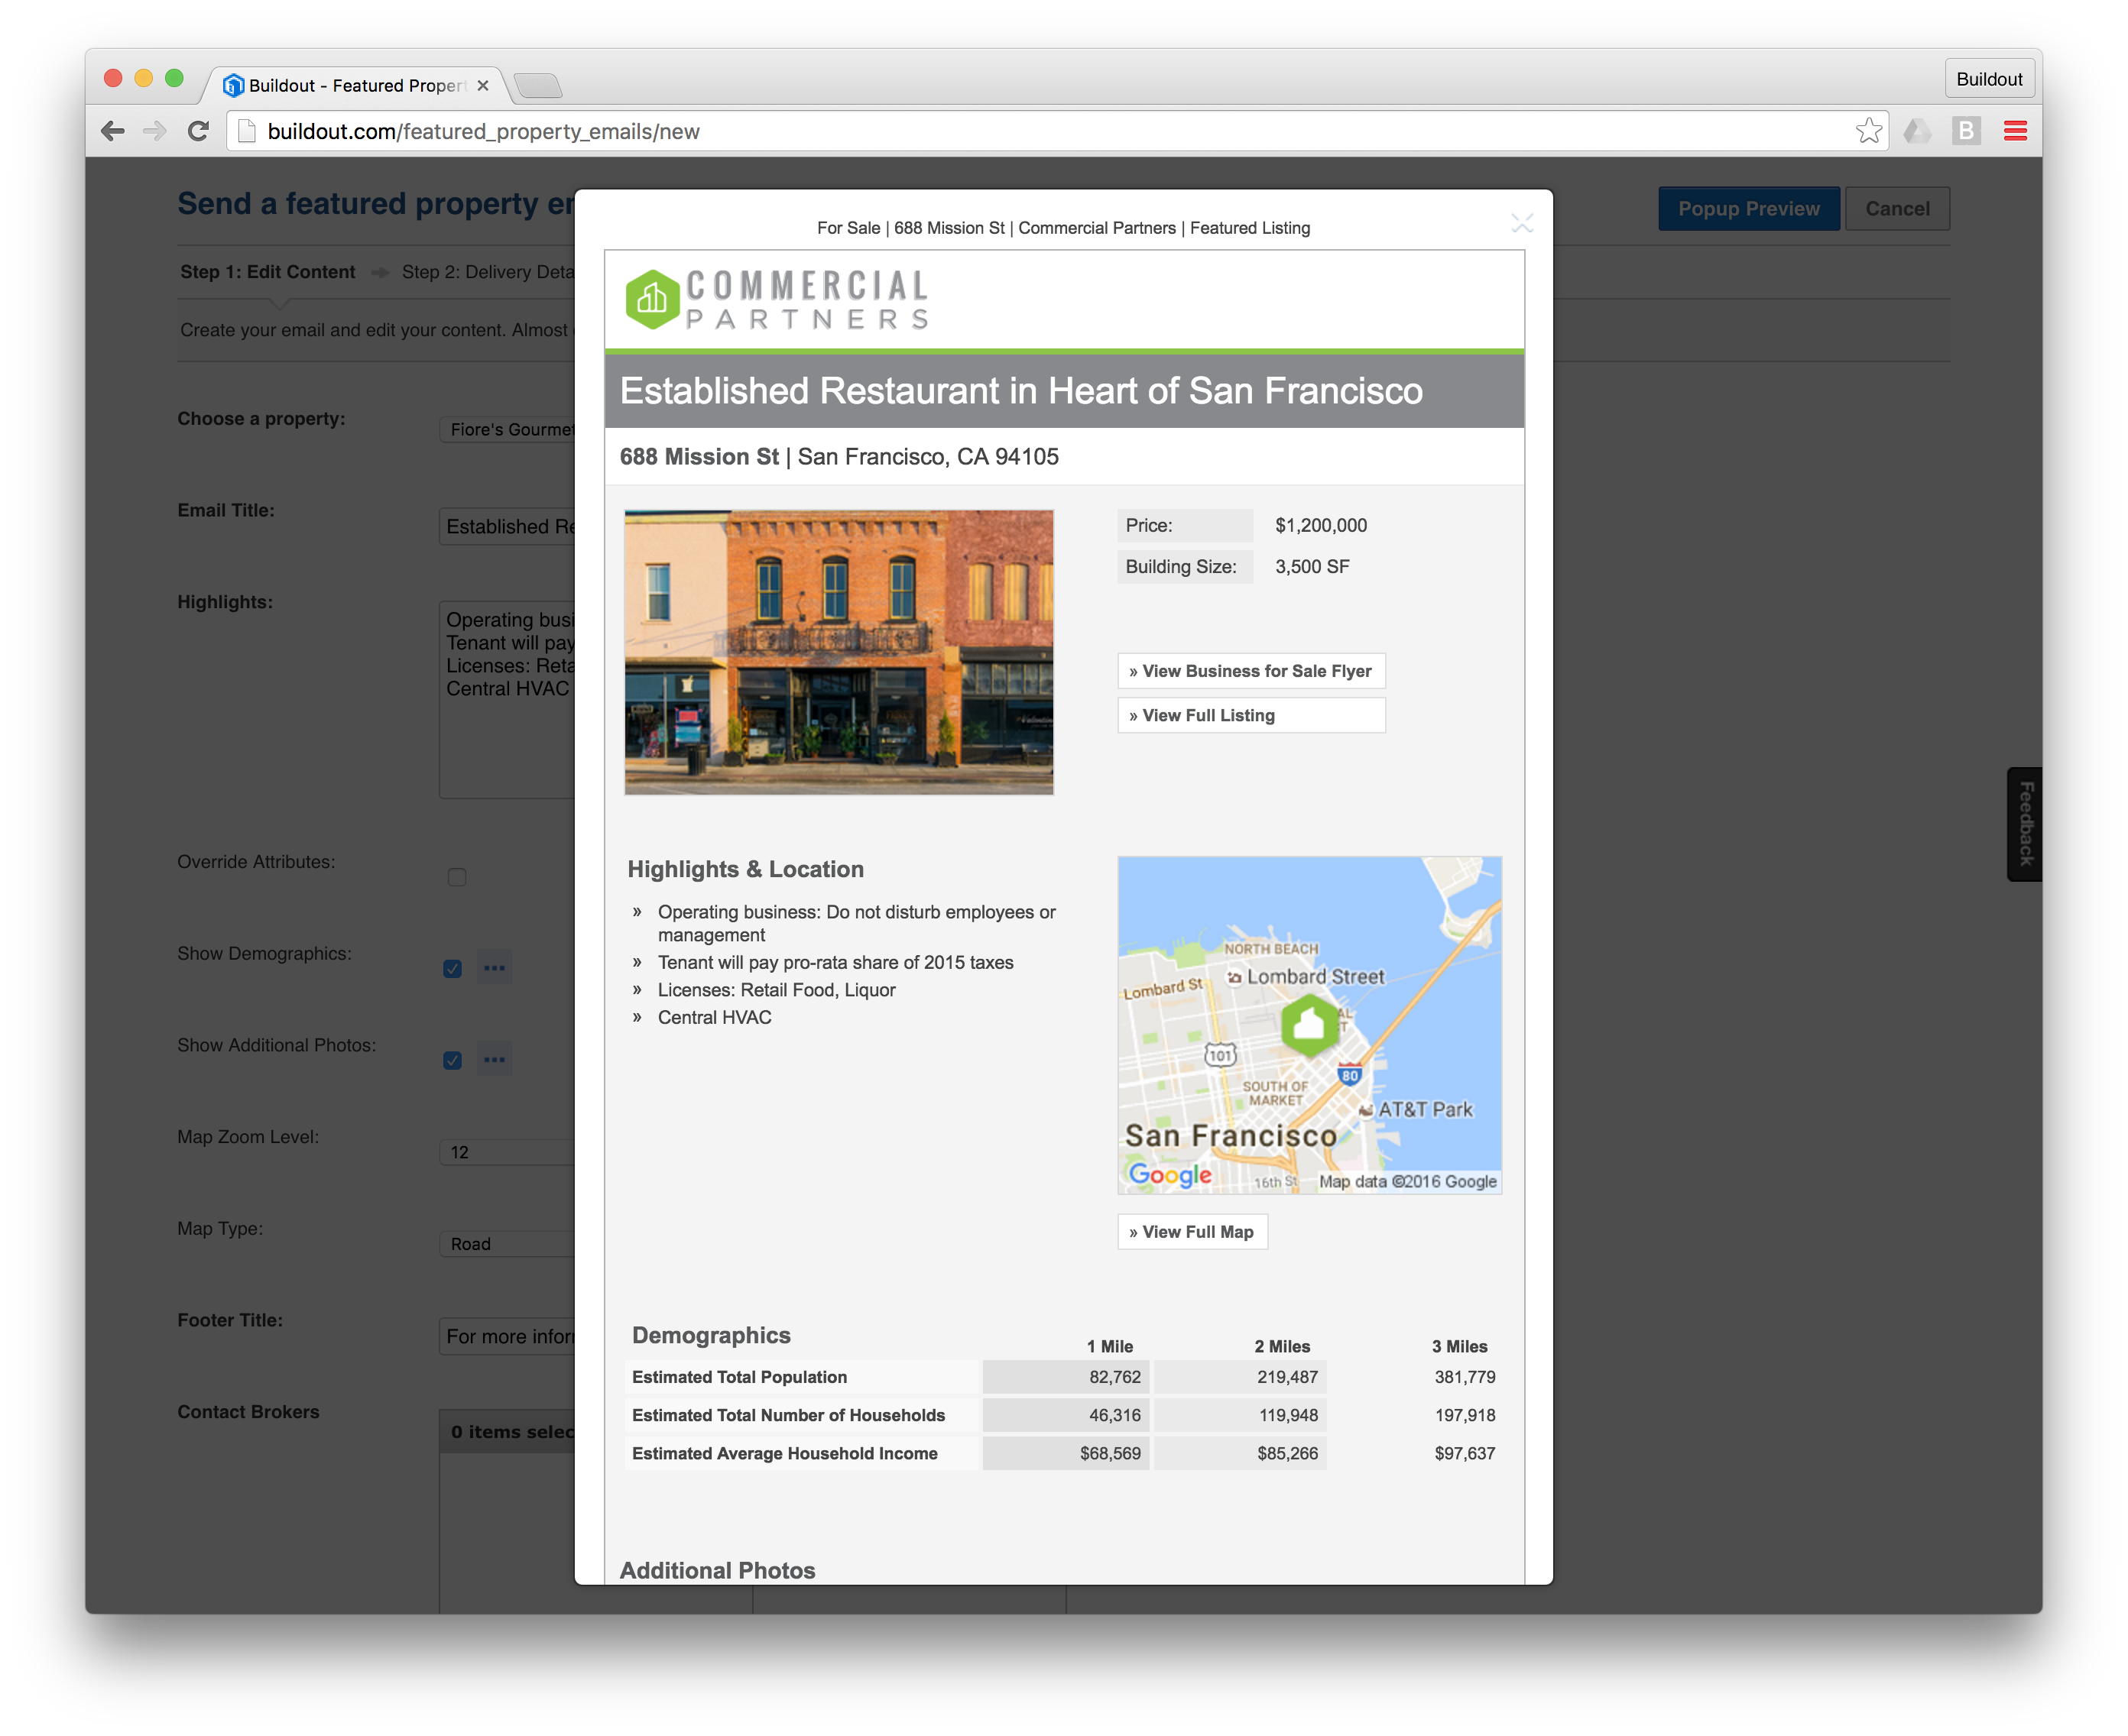The width and height of the screenshot is (2128, 1736).
Task: Enable the Override Attributes checkbox
Action: click(457, 877)
